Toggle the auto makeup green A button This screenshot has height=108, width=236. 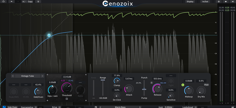point(183,85)
